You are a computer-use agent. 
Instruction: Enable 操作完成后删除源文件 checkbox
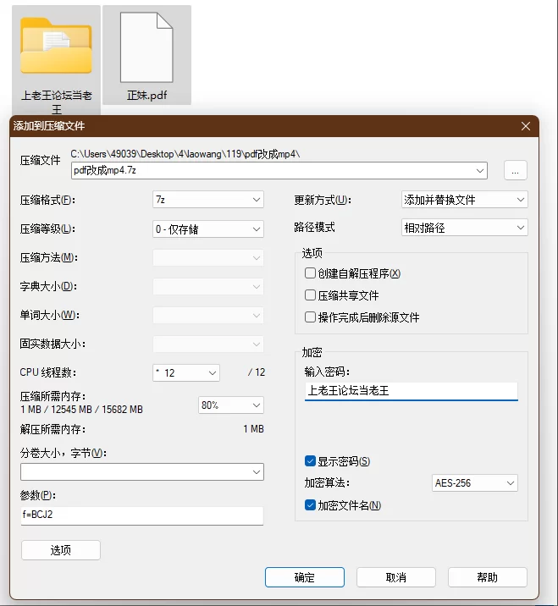point(310,317)
